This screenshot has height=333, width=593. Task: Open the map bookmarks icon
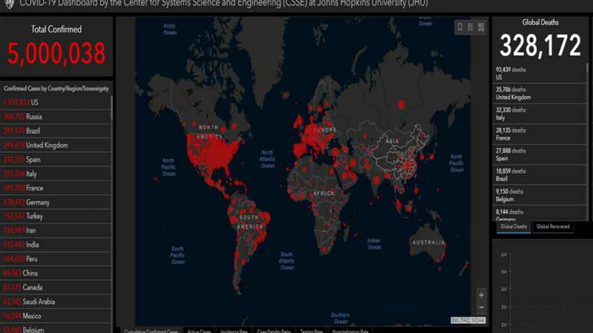(x=459, y=27)
